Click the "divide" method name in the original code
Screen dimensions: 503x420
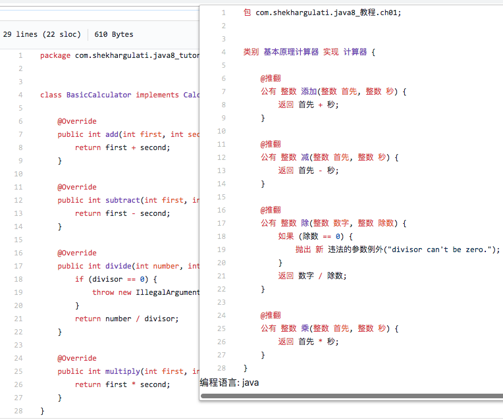119,266
